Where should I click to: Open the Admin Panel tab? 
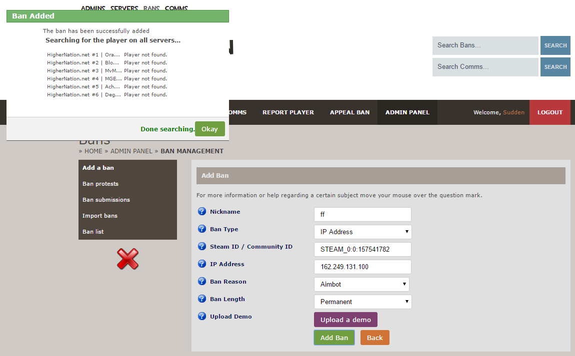pyautogui.click(x=407, y=112)
